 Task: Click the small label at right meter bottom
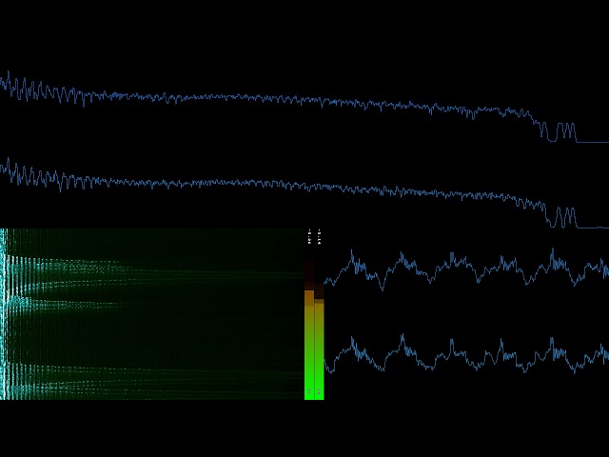click(x=319, y=392)
